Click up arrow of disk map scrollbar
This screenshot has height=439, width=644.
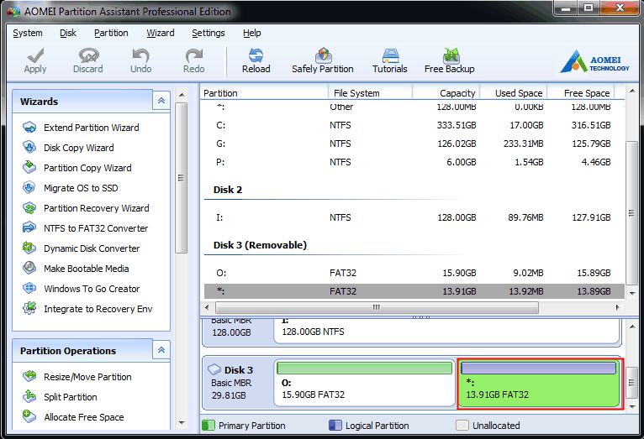[x=632, y=327]
